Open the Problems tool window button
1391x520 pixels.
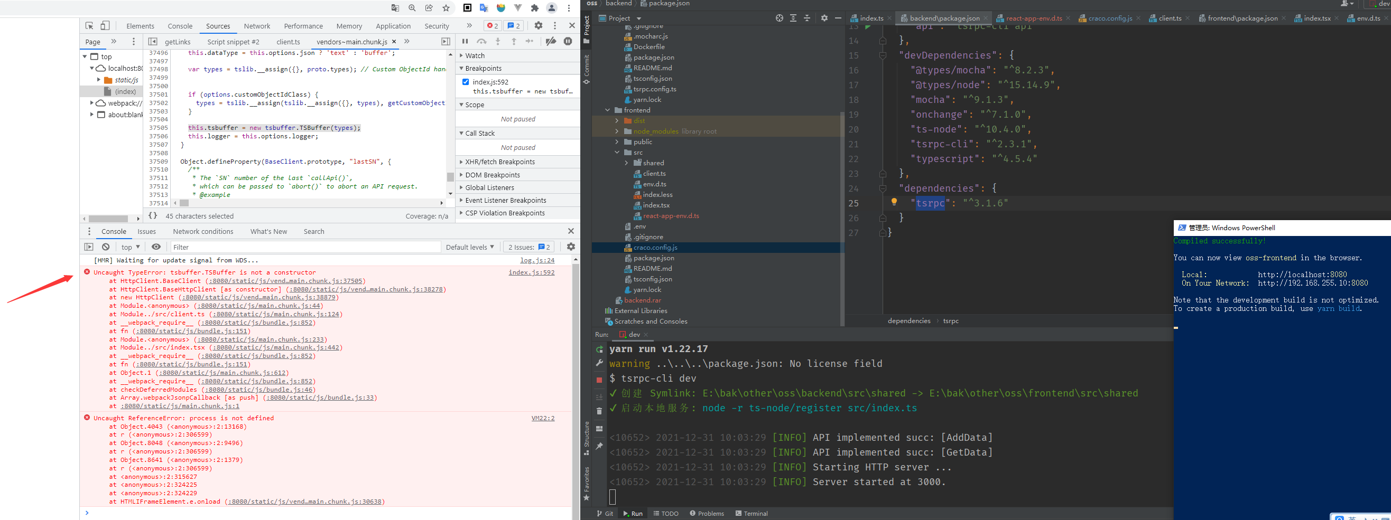click(706, 514)
